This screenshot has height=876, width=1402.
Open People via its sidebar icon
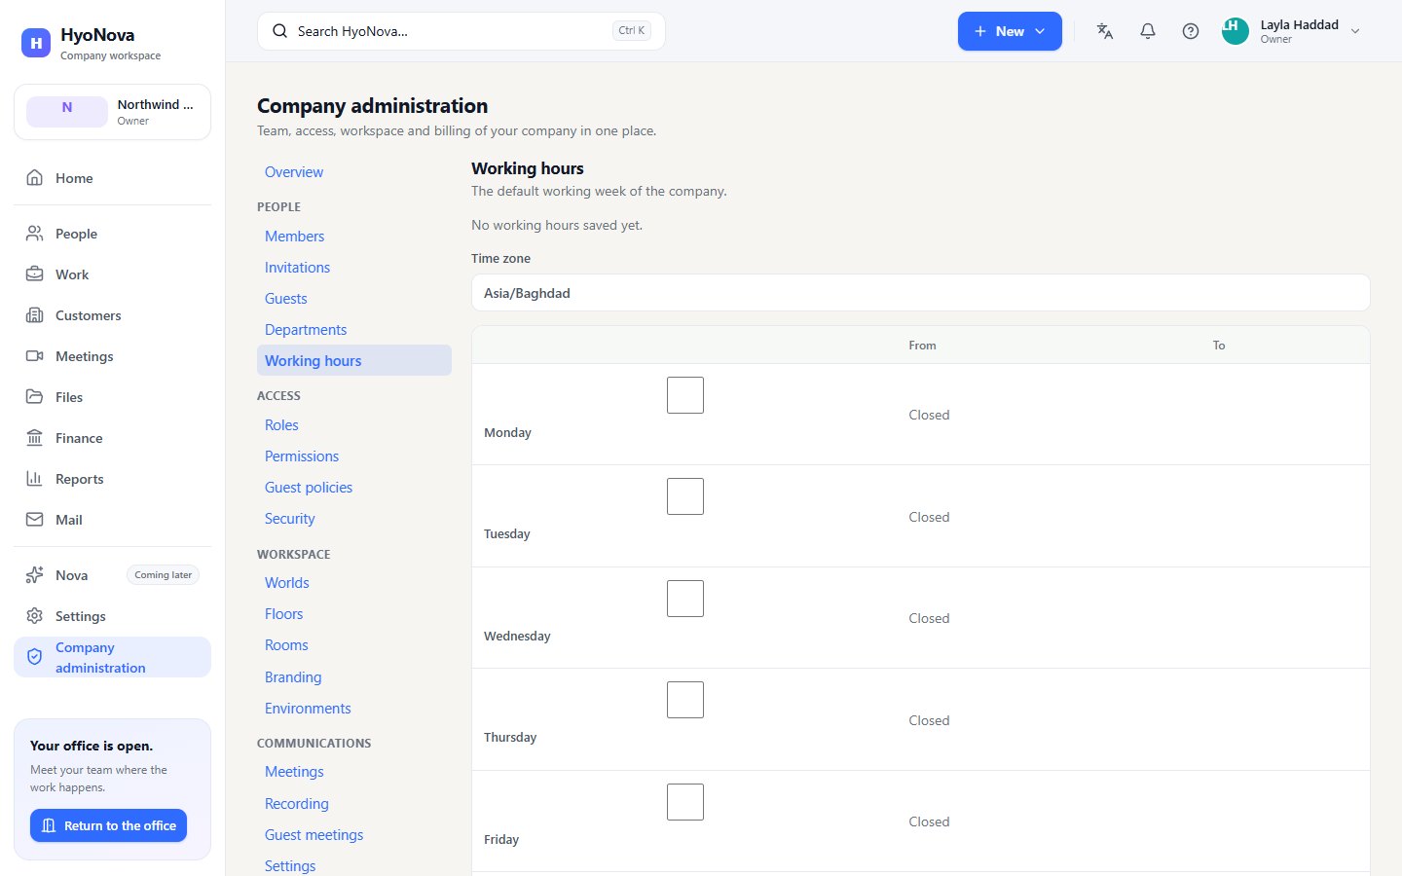click(x=35, y=234)
